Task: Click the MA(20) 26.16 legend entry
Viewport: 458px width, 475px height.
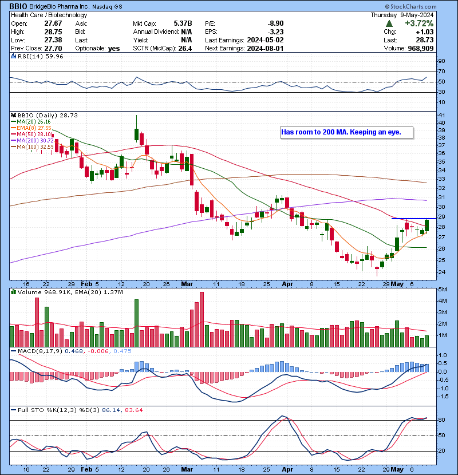Action: 30,121
